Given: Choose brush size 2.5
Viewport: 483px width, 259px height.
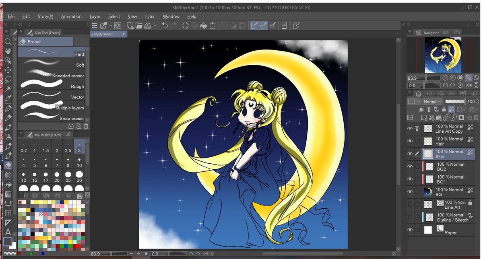Looking at the screenshot, I should point(68,147).
